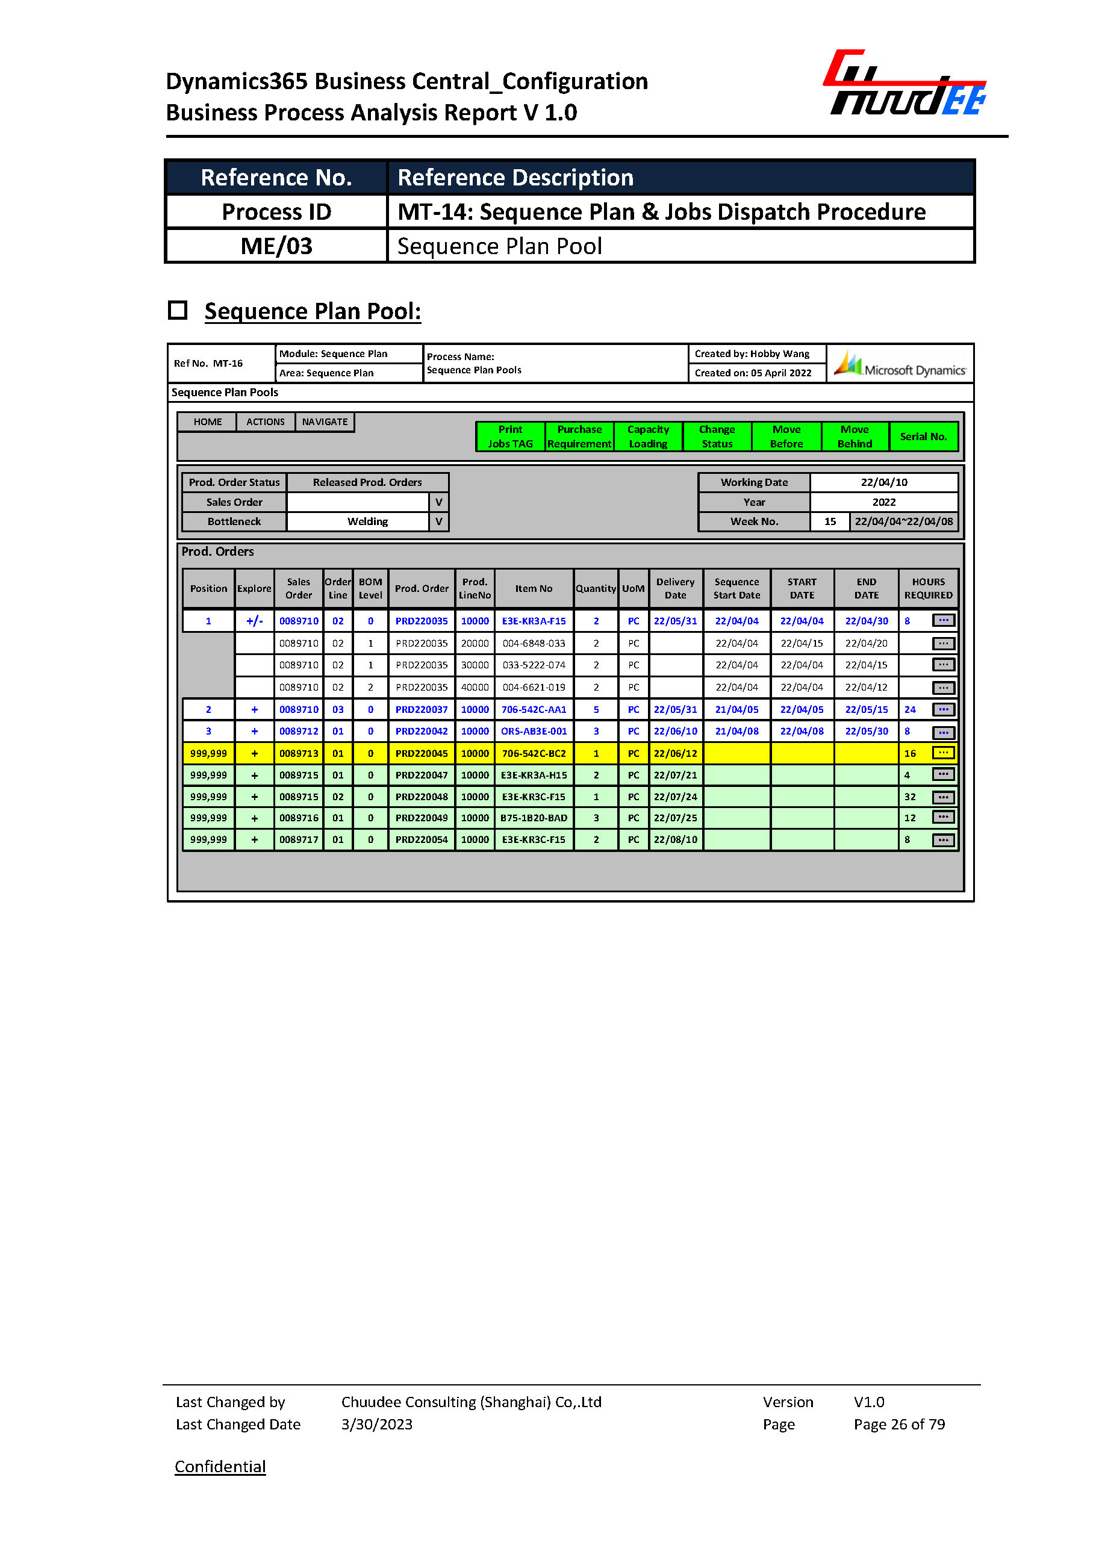Screen dimensions: 1096x1542
Task: Open ellipsis for PRD220037 row
Action: (943, 709)
